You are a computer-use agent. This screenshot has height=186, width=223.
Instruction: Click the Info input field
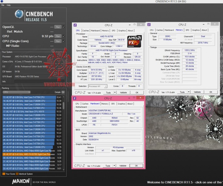(39, 82)
